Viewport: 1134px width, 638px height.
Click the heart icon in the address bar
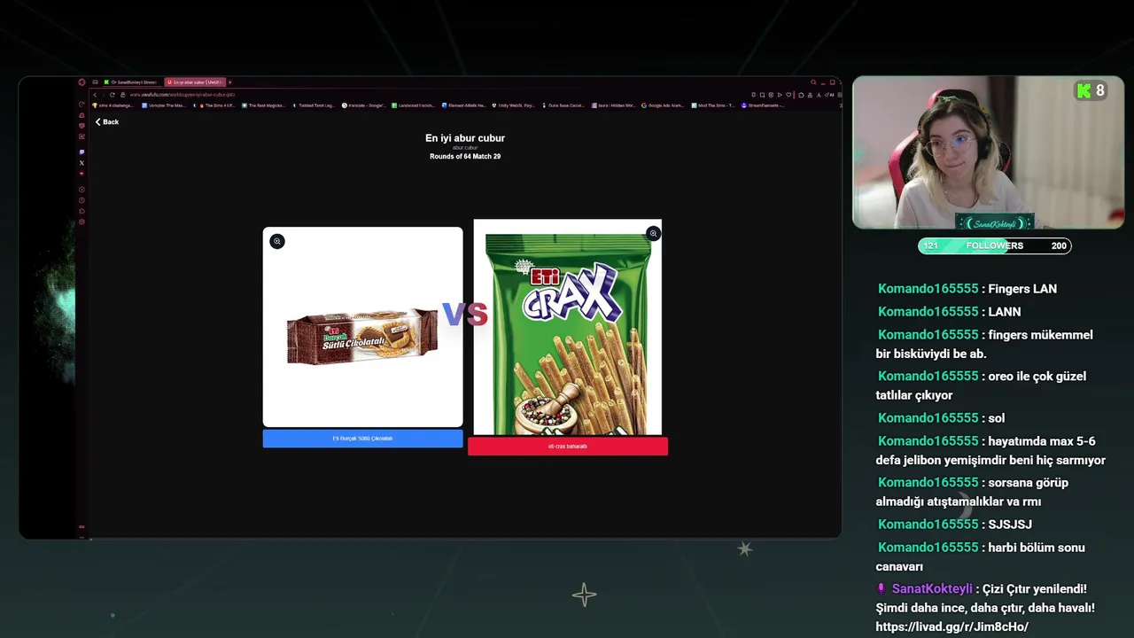tap(789, 94)
